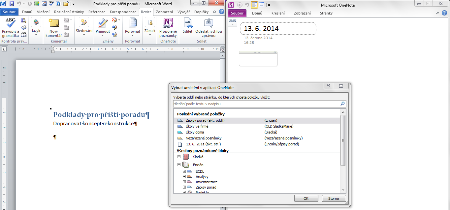Click the Sdílet icon in Word ribbon

187,26
